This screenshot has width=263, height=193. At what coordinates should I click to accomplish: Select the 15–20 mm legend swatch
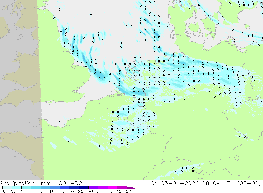(x=64, y=188)
